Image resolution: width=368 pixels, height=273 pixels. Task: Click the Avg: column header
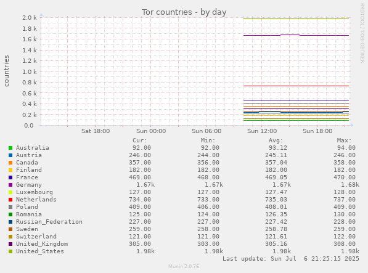click(x=276, y=141)
